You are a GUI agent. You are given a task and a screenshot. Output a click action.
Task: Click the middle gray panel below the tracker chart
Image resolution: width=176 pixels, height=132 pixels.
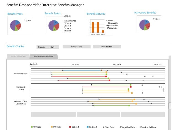(98, 115)
